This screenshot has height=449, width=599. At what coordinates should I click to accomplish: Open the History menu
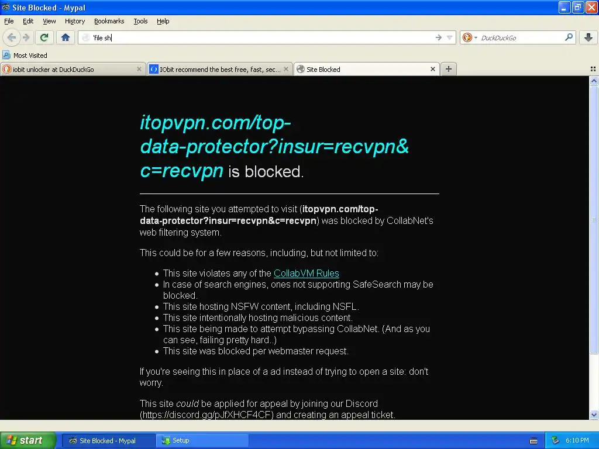coord(74,21)
